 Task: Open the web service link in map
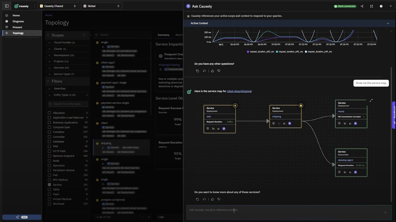coord(209,117)
